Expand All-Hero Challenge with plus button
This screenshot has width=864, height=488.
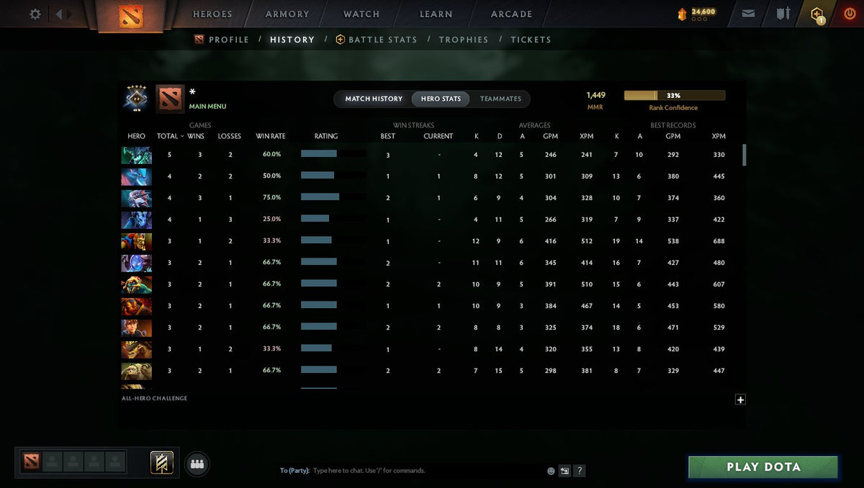[x=740, y=400]
